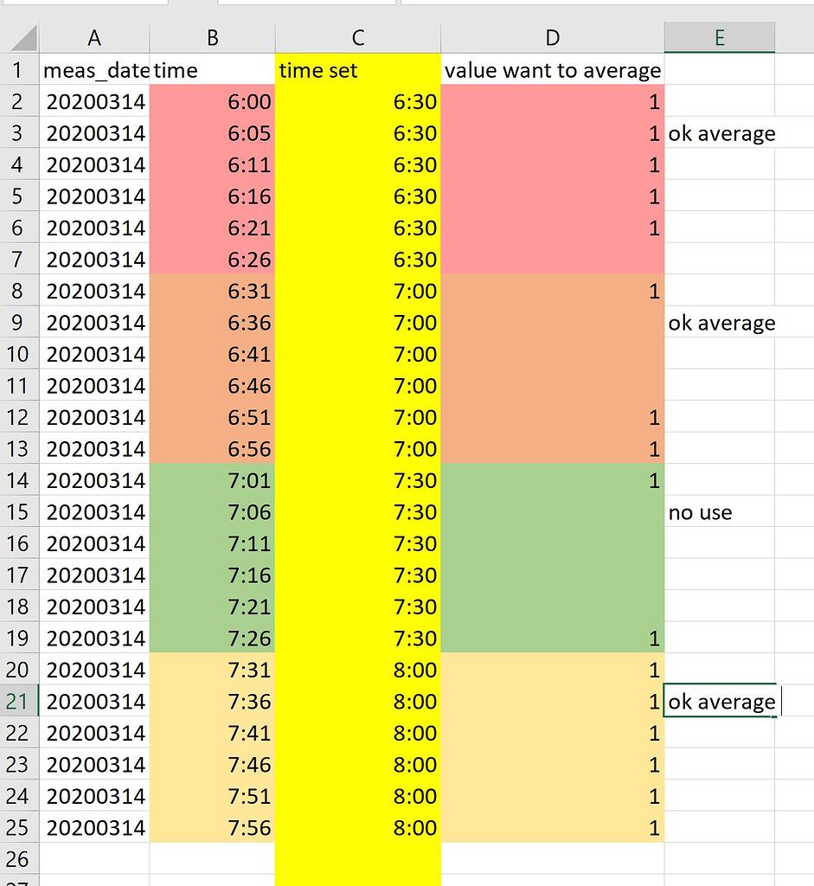This screenshot has height=886, width=814.
Task: Select the time cell 6:46
Action: point(213,385)
